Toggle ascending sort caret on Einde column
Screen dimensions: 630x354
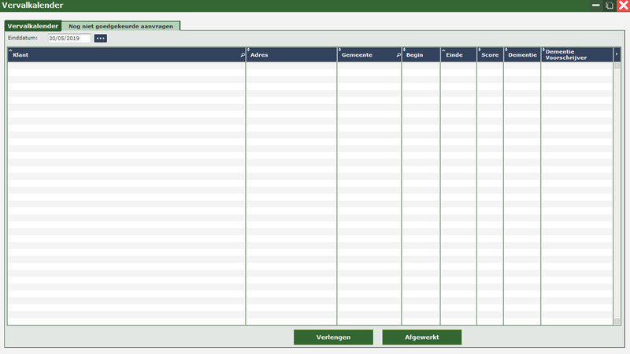click(443, 50)
